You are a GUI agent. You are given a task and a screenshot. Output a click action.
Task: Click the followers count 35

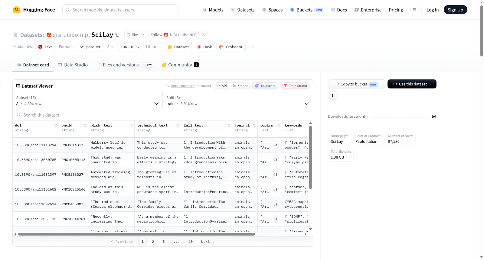click(203, 35)
